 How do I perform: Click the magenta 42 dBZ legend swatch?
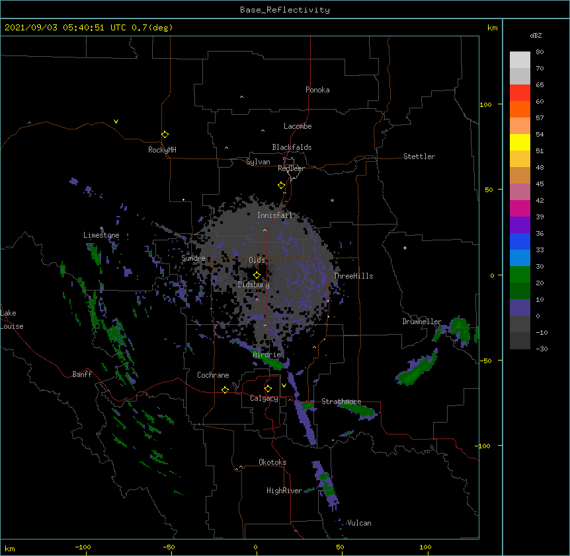pyautogui.click(x=520, y=208)
